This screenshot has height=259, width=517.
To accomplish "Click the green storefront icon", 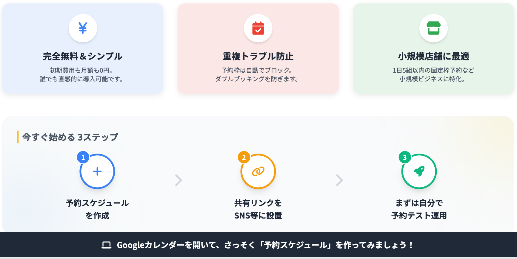I will coord(433,28).
